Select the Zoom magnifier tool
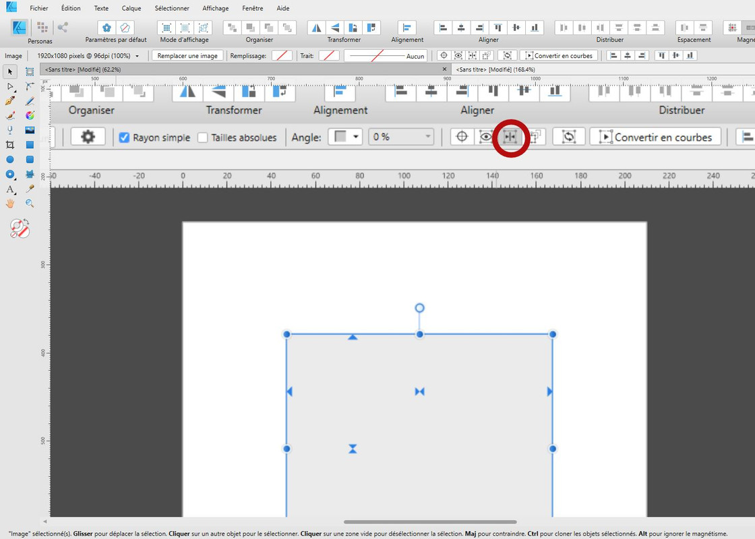The height and width of the screenshot is (539, 755). pos(30,203)
